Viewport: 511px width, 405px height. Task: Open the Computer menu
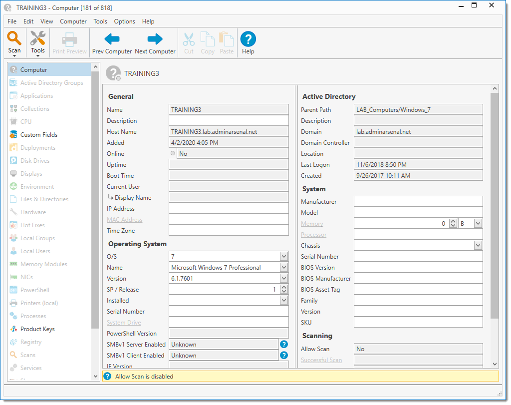click(x=73, y=21)
